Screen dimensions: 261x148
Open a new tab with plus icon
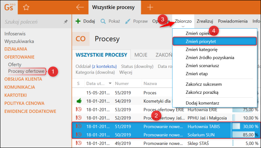click(x=150, y=7)
